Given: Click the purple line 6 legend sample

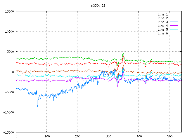Looking at the screenshot, I should 174,33.
